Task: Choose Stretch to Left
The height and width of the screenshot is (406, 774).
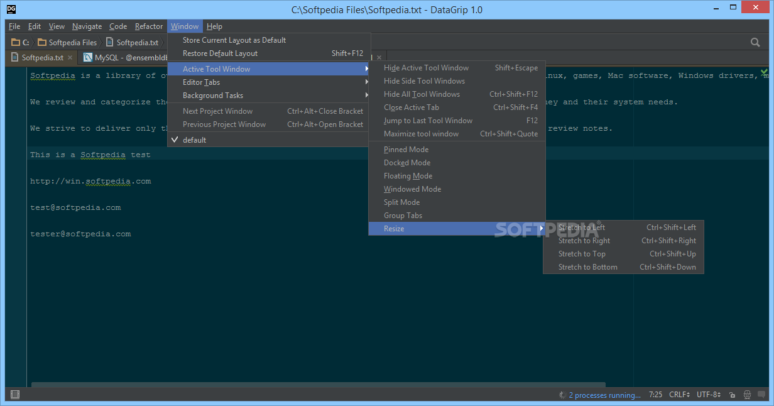Action: 624,227
